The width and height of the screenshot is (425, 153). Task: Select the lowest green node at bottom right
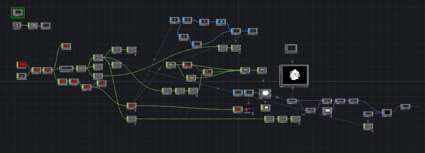[368, 126]
